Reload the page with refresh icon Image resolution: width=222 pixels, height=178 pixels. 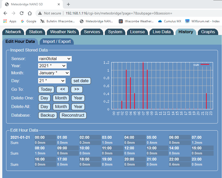[x=22, y=13]
